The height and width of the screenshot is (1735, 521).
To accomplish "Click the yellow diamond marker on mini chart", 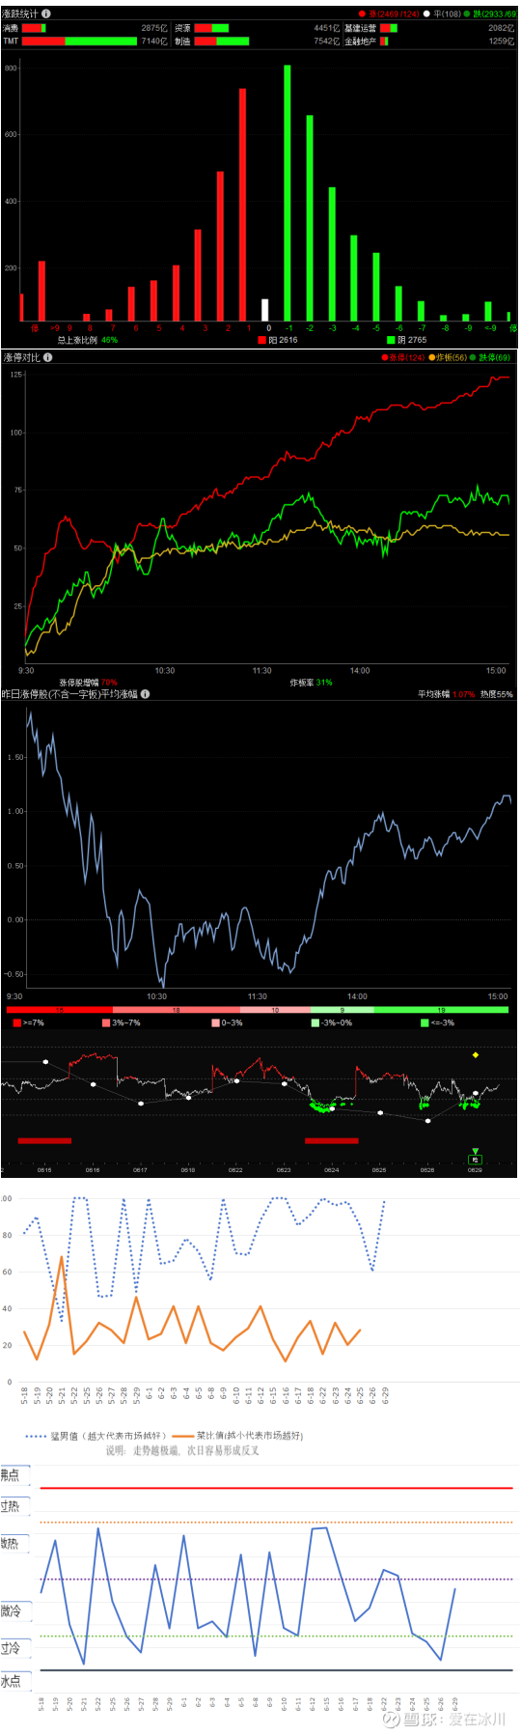I will (x=476, y=1055).
